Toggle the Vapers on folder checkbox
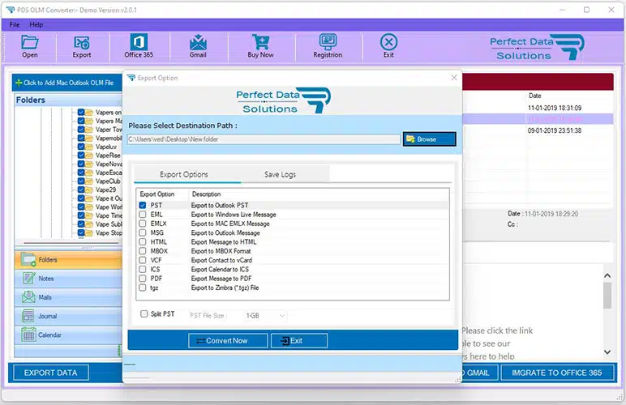Viewport: 626px width, 405px height. click(81, 113)
